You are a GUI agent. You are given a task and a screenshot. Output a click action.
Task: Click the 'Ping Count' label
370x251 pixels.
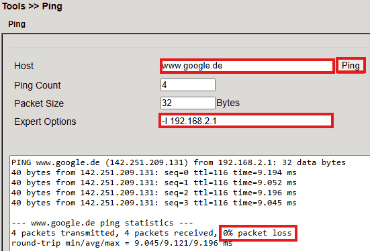pyautogui.click(x=38, y=85)
